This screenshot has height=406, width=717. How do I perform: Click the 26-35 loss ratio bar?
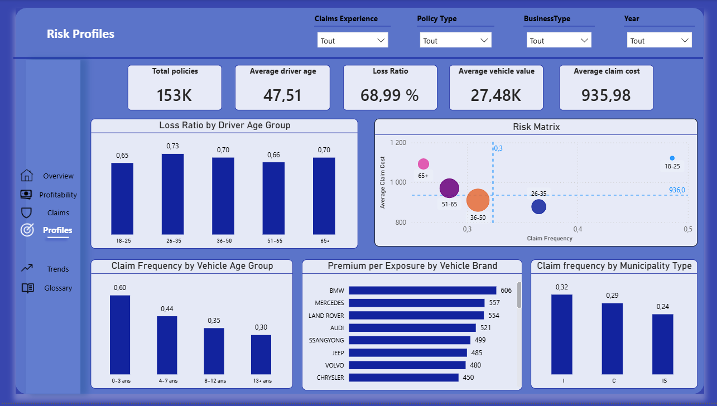coord(172,194)
